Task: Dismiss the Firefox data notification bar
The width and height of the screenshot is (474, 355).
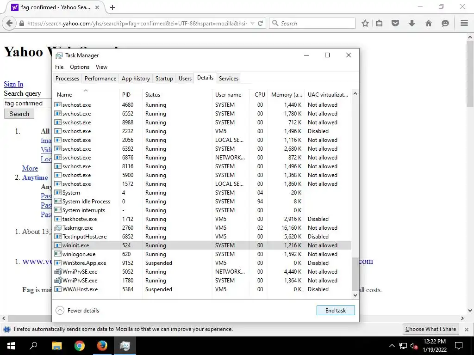Action: coord(467,329)
